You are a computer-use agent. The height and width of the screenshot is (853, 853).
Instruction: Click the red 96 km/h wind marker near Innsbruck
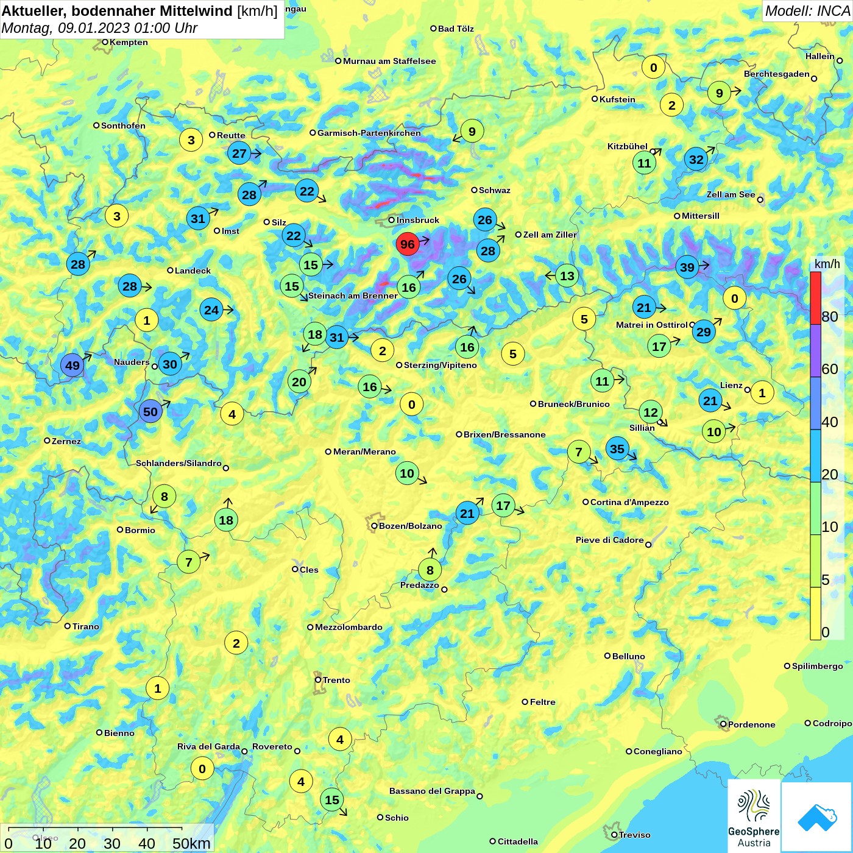[x=408, y=244]
